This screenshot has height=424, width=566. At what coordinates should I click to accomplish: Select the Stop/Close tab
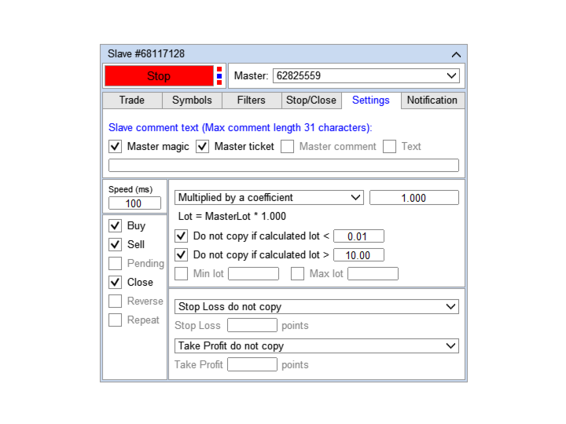(311, 101)
